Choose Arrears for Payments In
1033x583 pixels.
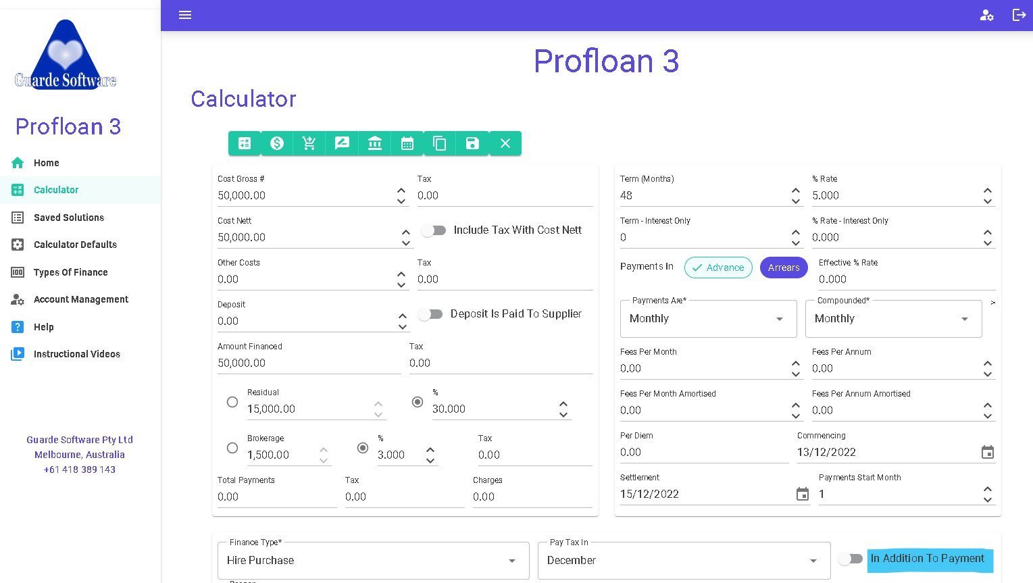point(784,268)
